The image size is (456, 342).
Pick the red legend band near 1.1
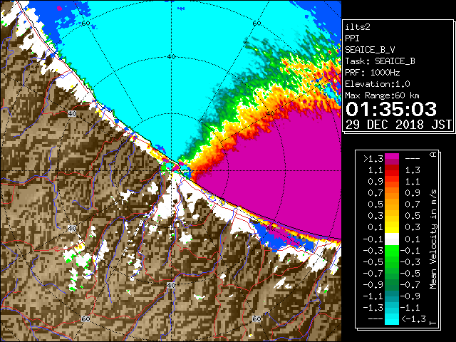(392, 172)
